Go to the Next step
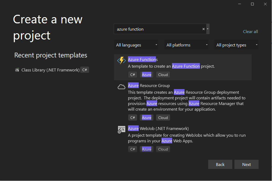This screenshot has height=181, width=272. pyautogui.click(x=246, y=164)
